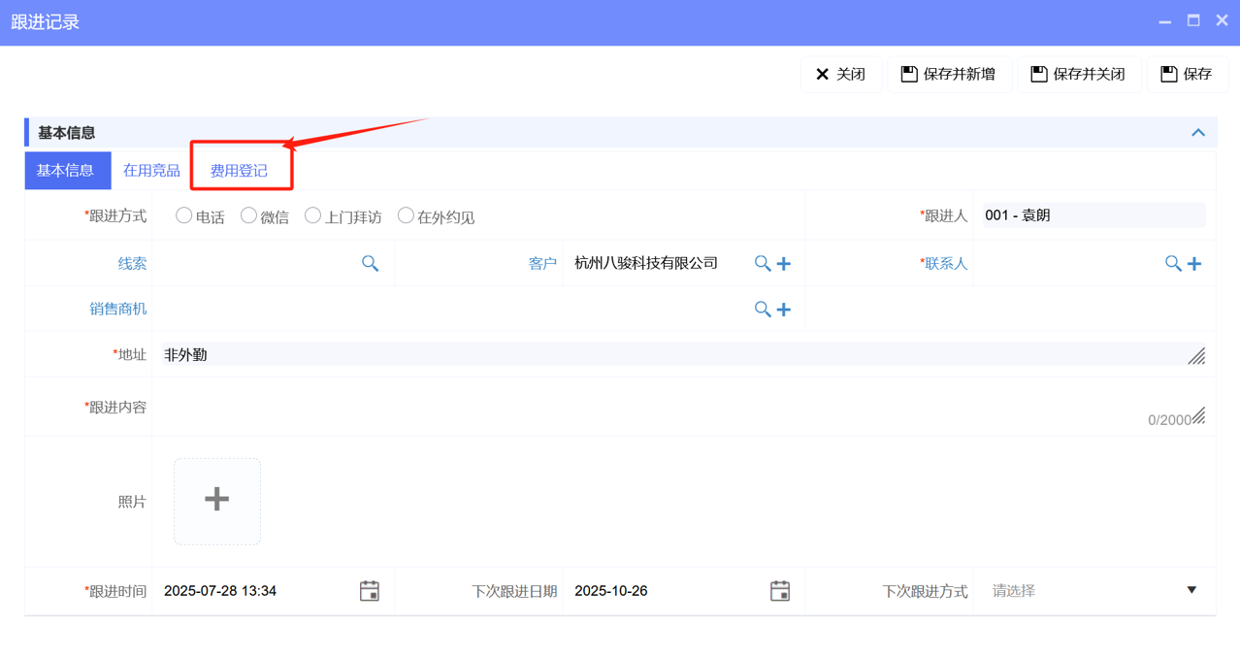This screenshot has height=657, width=1240.
Task: Switch to the 费用登记 tab
Action: [x=241, y=170]
